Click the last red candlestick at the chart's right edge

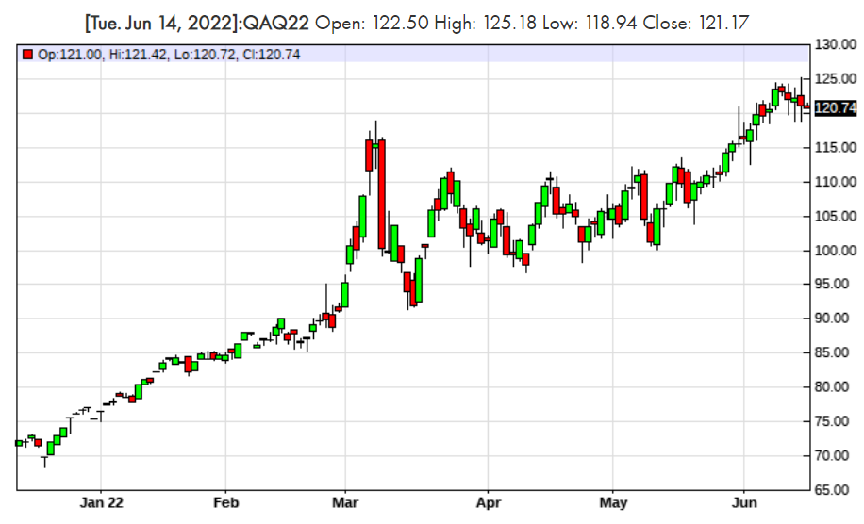(806, 106)
